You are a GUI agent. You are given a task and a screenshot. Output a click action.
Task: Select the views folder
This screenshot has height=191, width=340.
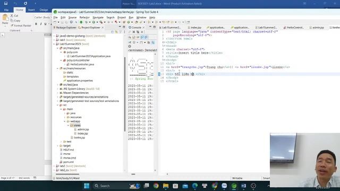77,125
